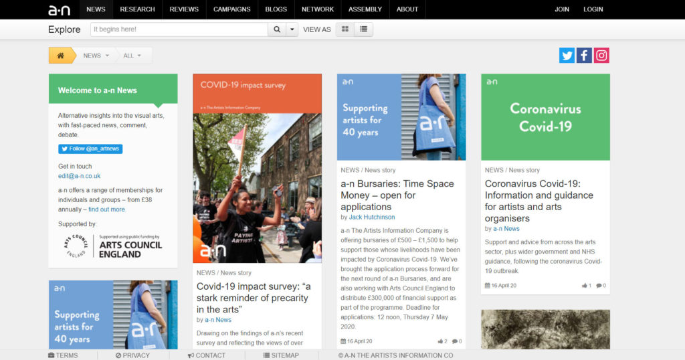Expand the search options dropdown arrow
The image size is (685, 360).
(292, 29)
